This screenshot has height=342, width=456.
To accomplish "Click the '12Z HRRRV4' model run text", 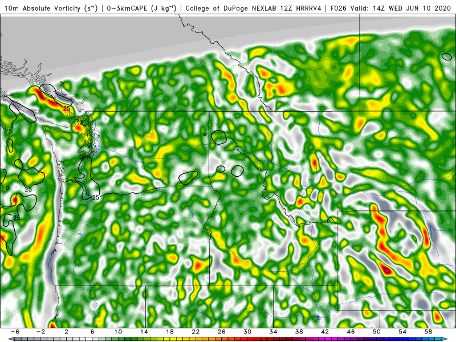I will click(301, 8).
